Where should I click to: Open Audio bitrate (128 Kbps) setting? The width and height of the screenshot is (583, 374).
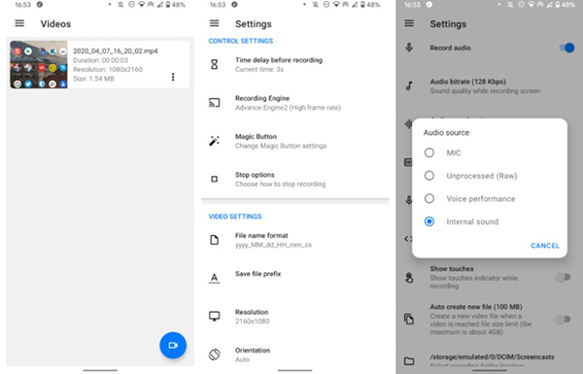click(x=490, y=85)
